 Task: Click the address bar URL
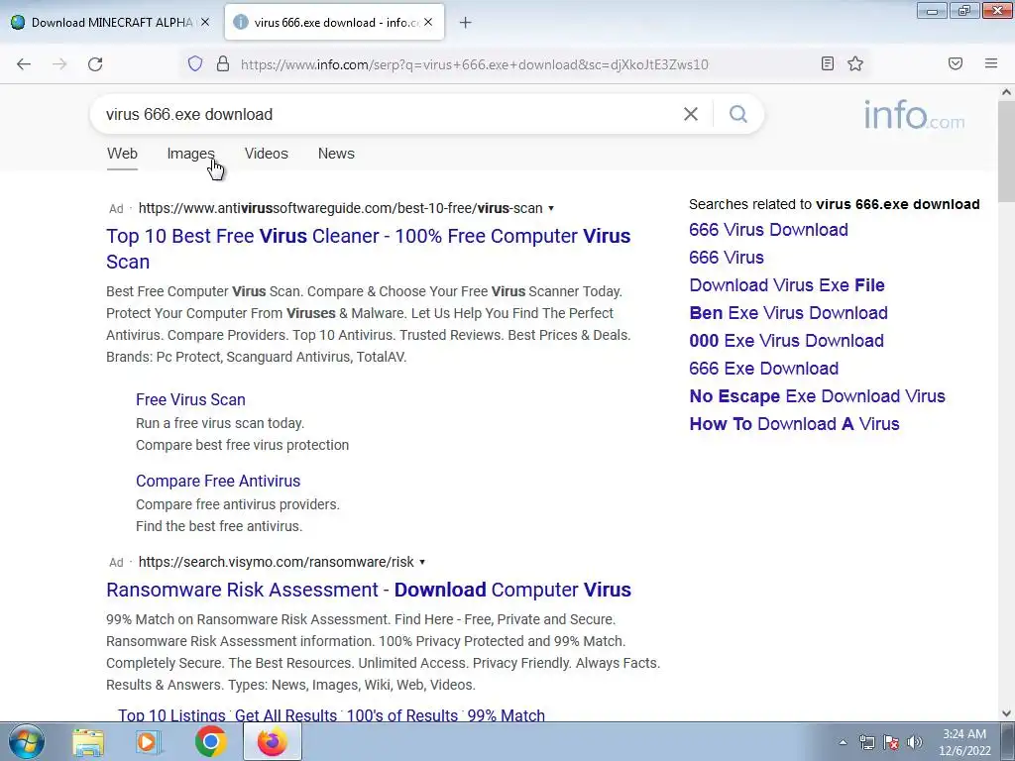(475, 64)
